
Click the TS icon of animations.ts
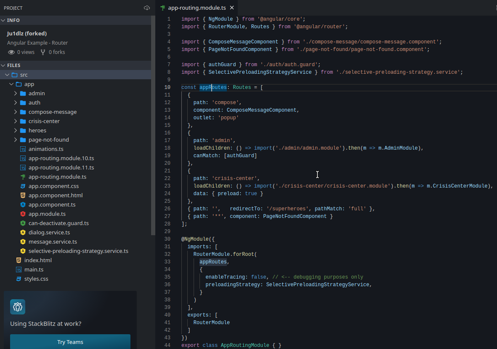23,149
